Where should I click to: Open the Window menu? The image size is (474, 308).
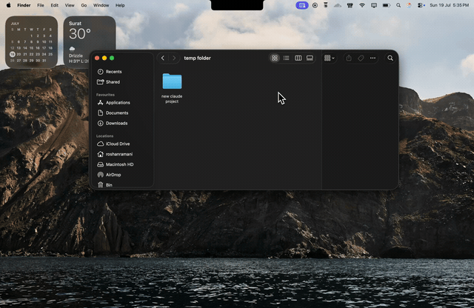pos(101,5)
